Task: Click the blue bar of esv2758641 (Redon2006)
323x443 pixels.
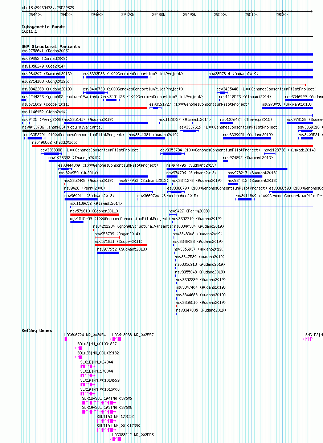Action: (167, 54)
